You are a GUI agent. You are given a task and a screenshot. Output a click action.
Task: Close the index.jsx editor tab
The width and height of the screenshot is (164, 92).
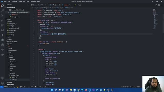coord(59,5)
